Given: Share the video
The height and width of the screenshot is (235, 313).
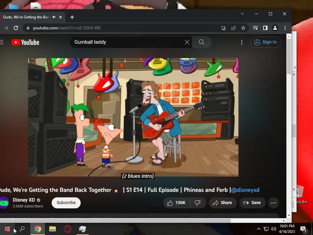Looking at the screenshot, I should (x=223, y=203).
